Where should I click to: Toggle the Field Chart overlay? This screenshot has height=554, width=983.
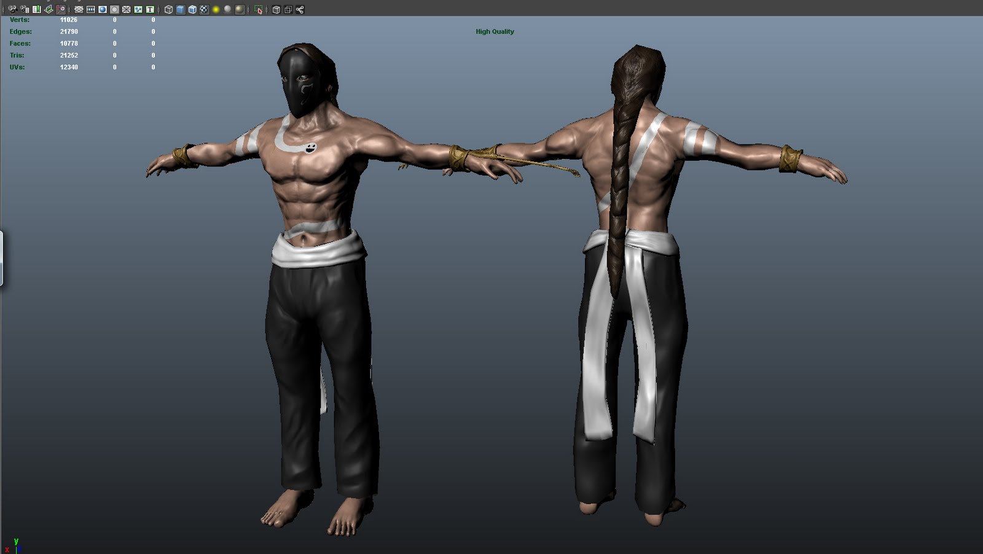point(127,9)
